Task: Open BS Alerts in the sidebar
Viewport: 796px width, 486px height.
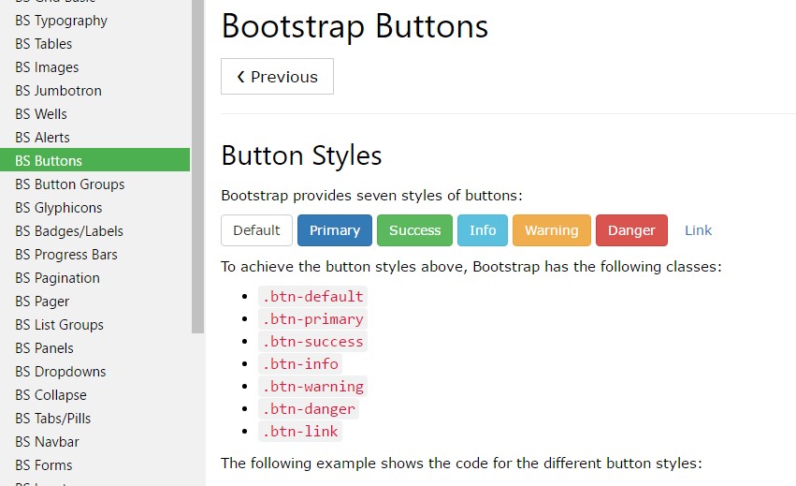Action: pos(94,138)
